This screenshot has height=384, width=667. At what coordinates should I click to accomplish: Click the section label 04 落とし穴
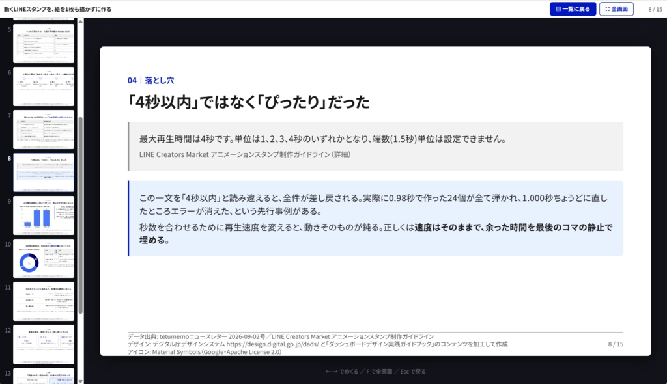(x=150, y=80)
